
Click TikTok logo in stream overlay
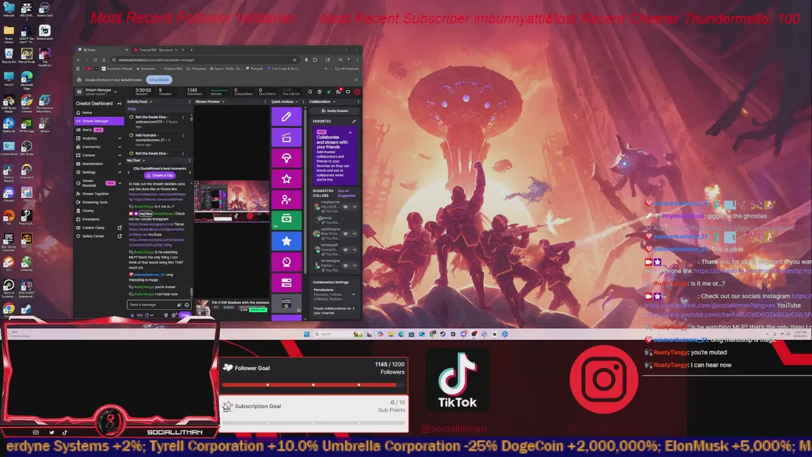click(x=457, y=381)
